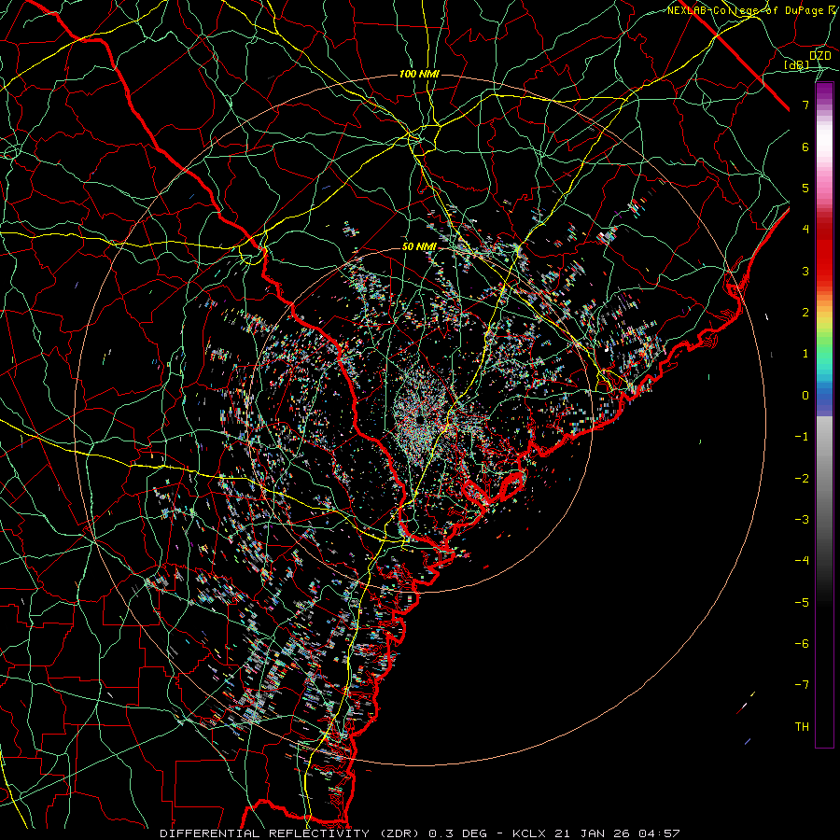
Task: Click the "KCLX" radar site identifier
Action: [529, 833]
